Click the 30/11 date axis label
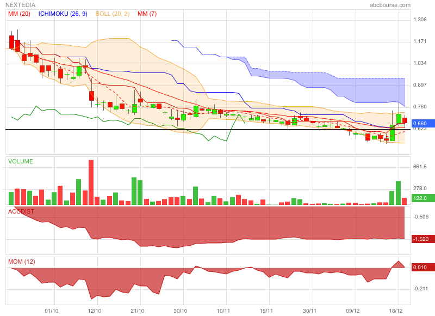Screen dimensions: 435x316 point(309,311)
